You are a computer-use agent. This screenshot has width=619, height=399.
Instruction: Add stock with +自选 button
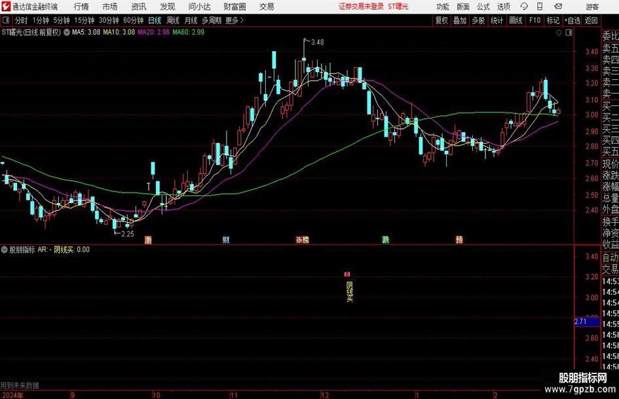(x=572, y=20)
